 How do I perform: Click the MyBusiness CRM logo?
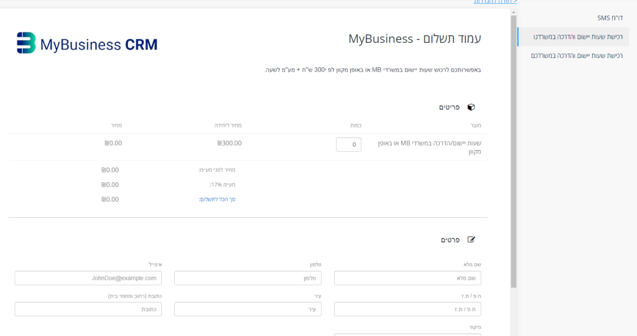click(87, 43)
